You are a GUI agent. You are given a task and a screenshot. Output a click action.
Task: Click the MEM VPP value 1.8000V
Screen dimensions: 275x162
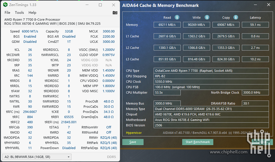[109, 86]
